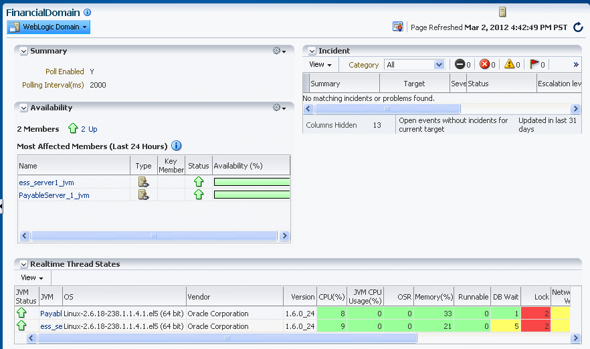
Task: Open the Summary section gear menu
Action: 279,51
